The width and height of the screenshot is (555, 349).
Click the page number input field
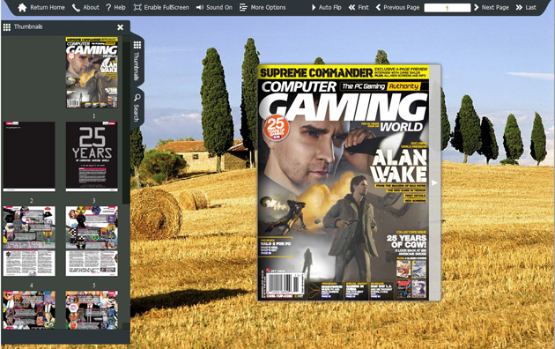[447, 7]
